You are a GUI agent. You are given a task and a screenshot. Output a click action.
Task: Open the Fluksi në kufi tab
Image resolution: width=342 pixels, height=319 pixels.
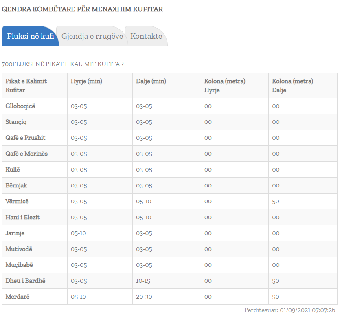[x=30, y=36]
